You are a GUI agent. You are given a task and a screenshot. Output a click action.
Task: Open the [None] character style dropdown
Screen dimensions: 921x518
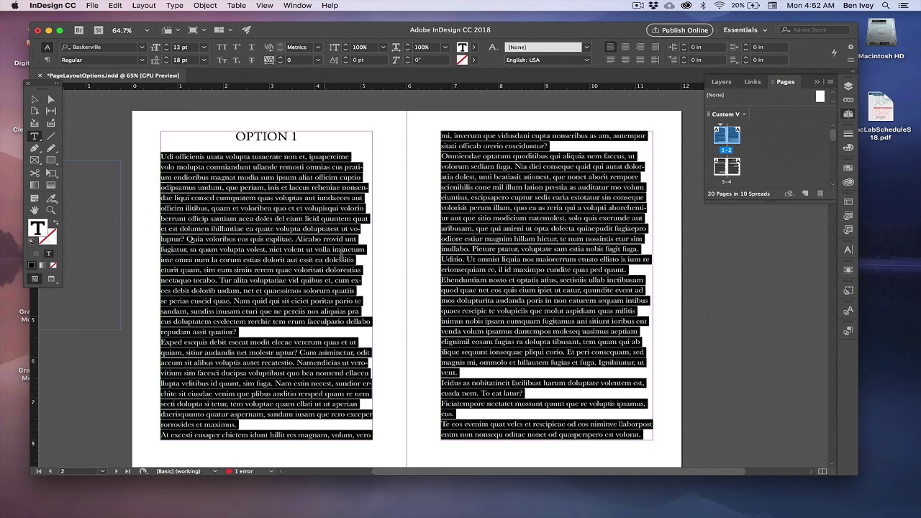587,47
